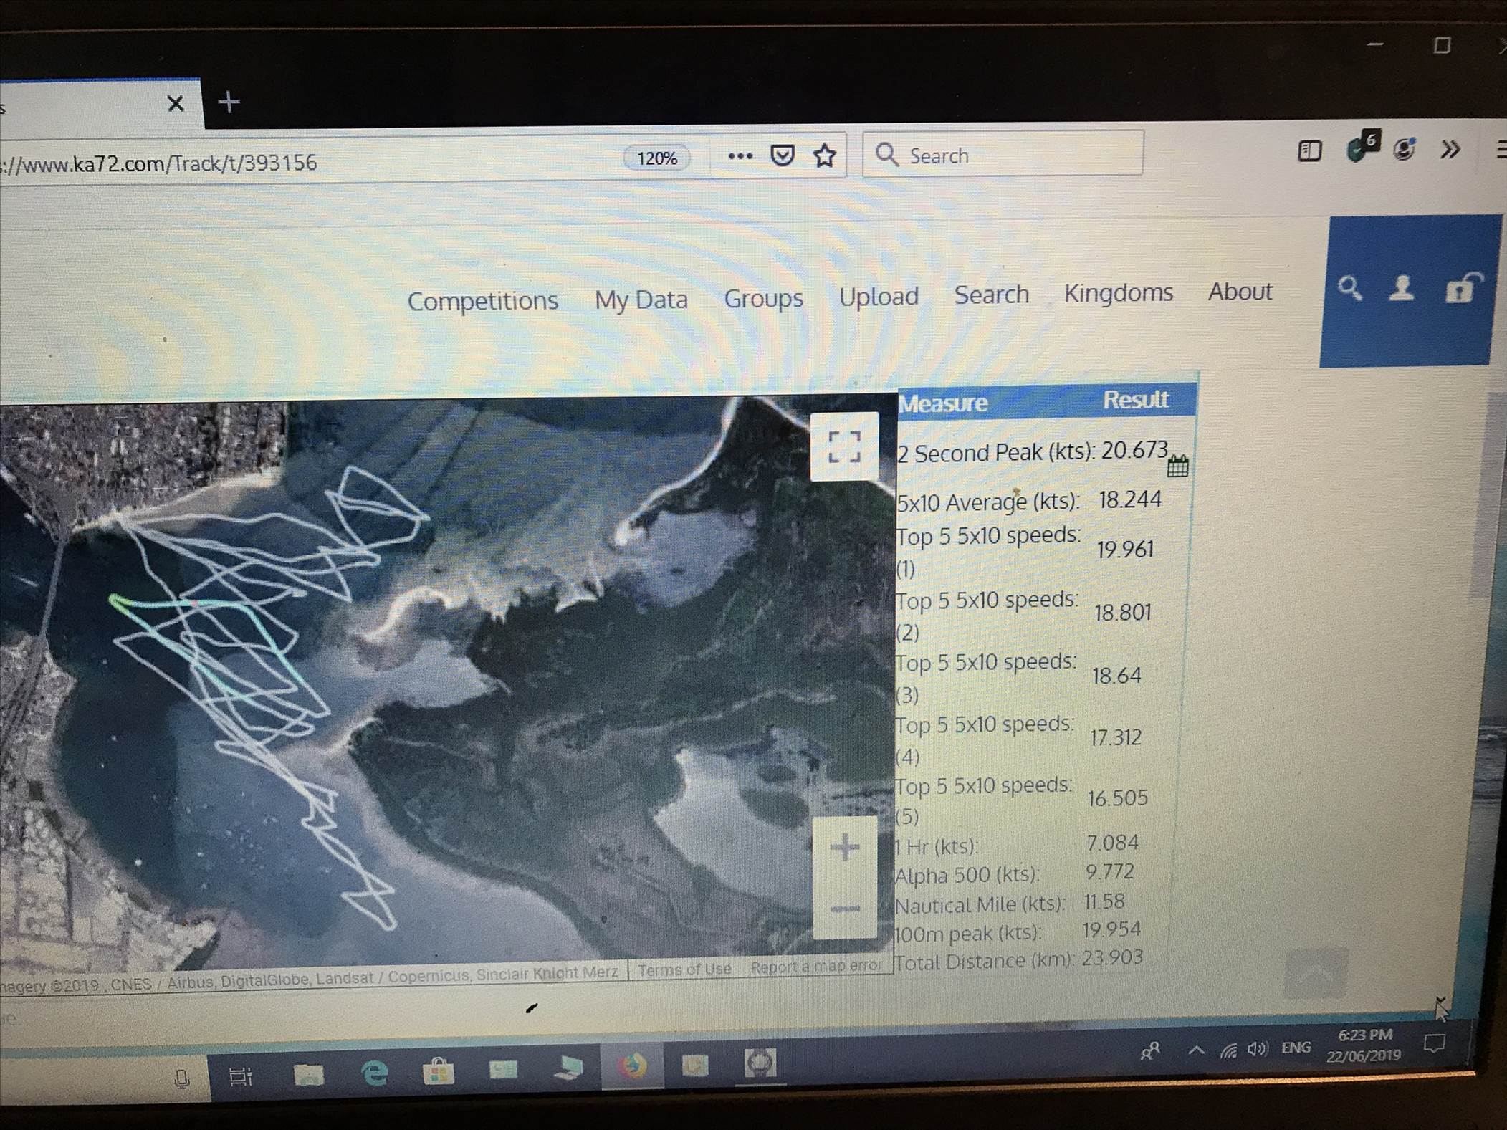Toggle the sidebar view icon
Screen dimensions: 1507x1130
pos(1309,150)
